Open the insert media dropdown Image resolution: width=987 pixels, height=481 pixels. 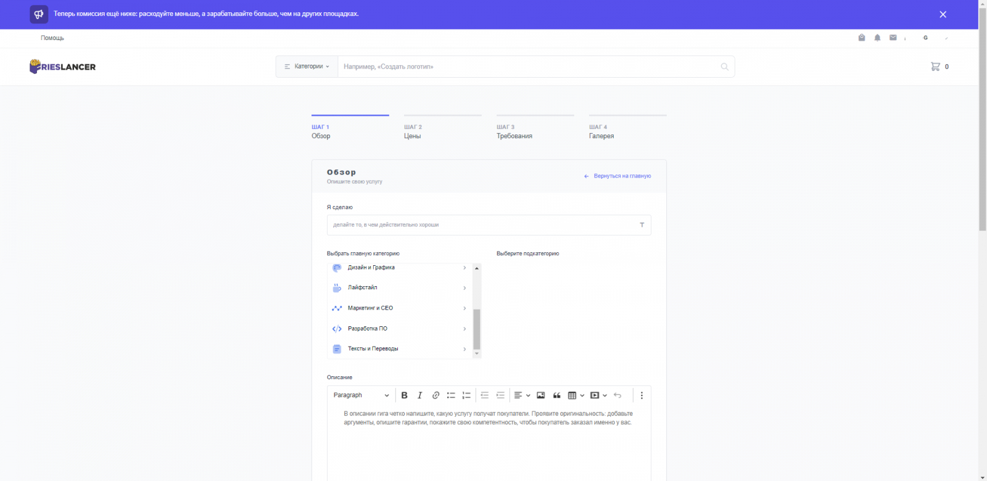(598, 395)
